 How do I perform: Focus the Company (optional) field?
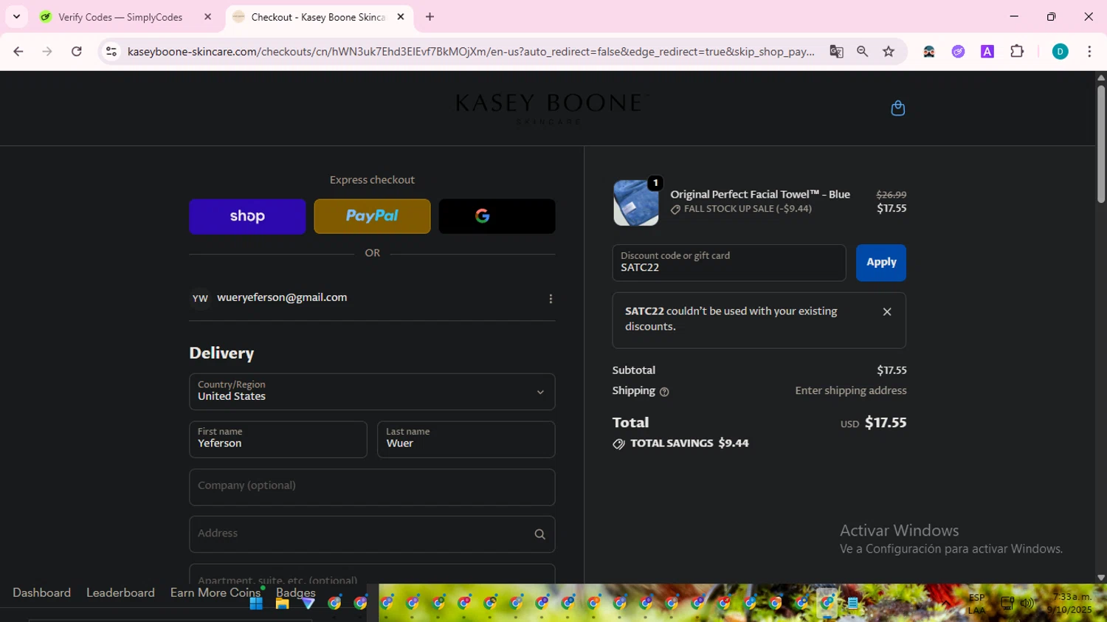click(372, 487)
